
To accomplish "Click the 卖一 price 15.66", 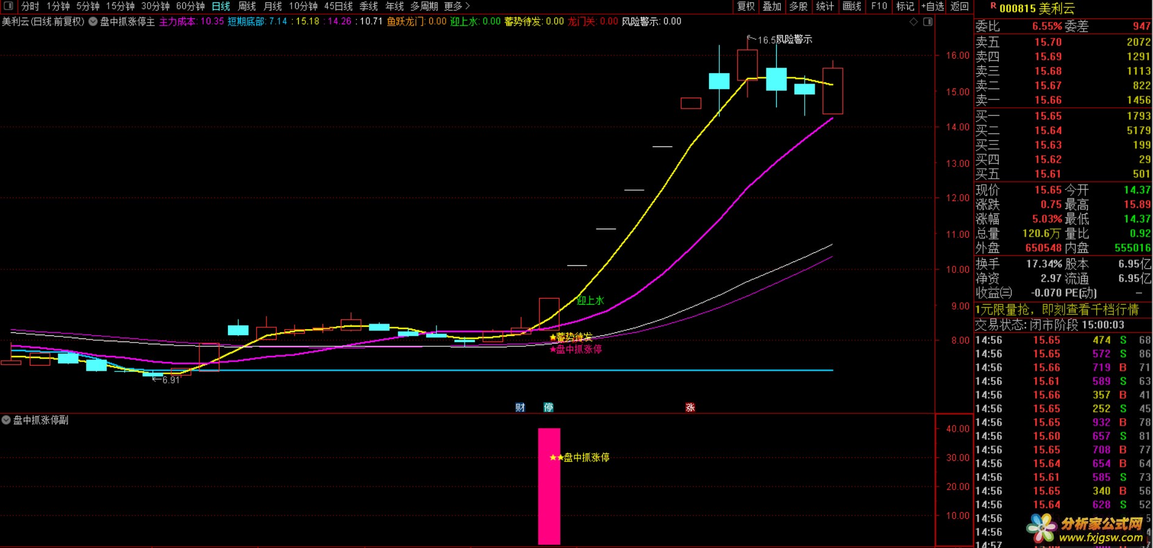I will [x=1048, y=100].
